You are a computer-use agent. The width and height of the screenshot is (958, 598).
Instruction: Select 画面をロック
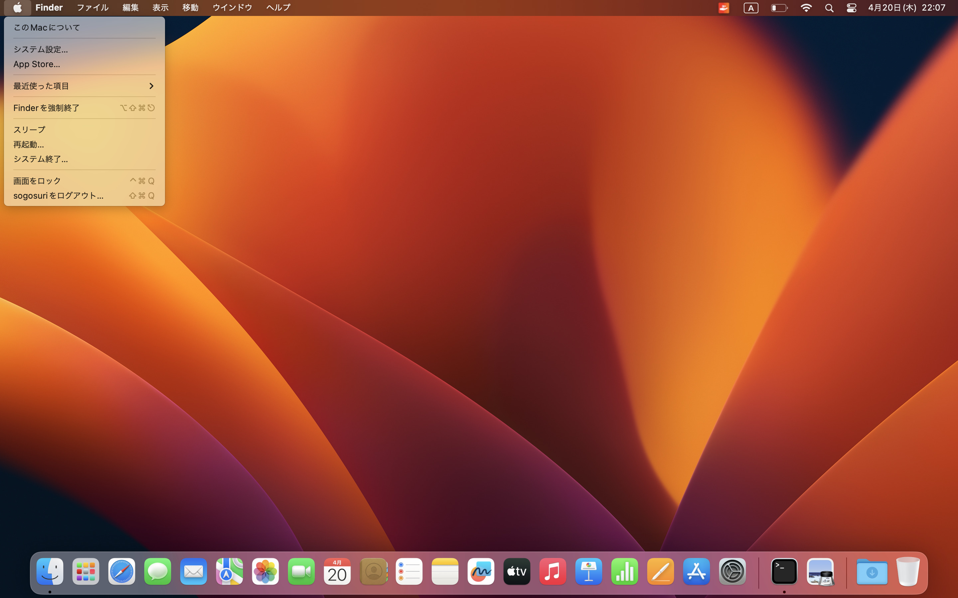[x=84, y=181]
